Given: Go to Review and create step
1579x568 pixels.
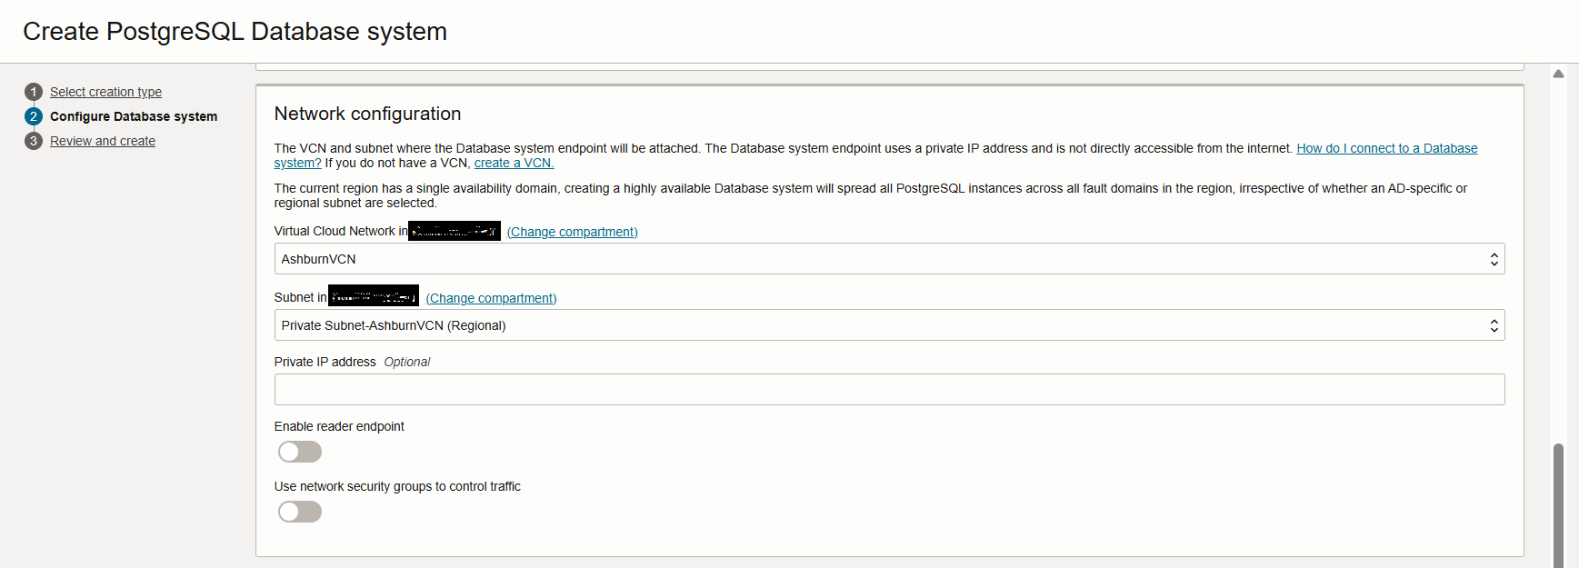Looking at the screenshot, I should pyautogui.click(x=103, y=141).
